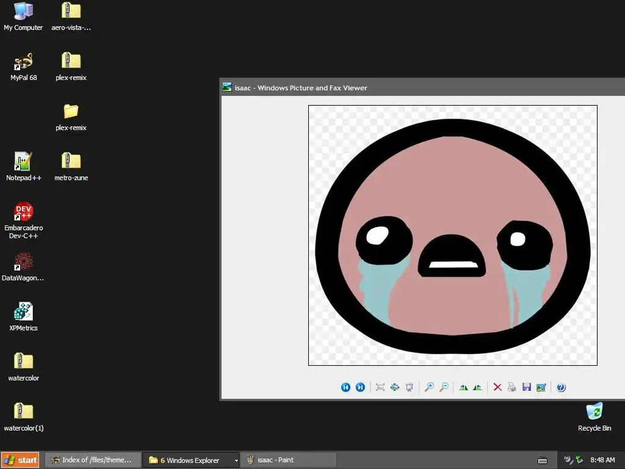Click the Picture and Fax Viewer title icon
Viewport: 625px width, 469px height.
click(x=227, y=87)
